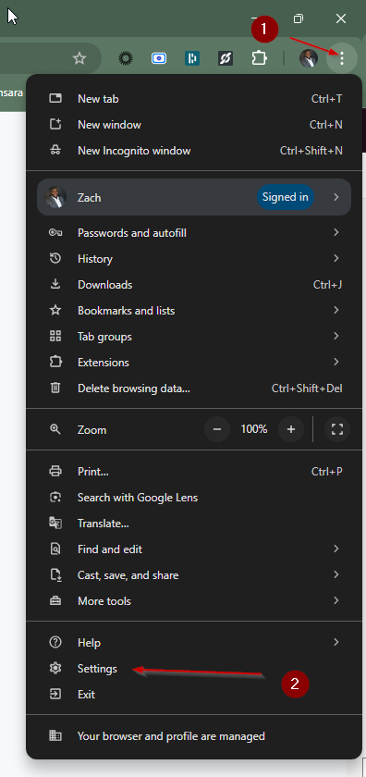Viewport: 366px width, 777px height.
Task: Click the Signed in badge for Zach
Action: pos(286,197)
